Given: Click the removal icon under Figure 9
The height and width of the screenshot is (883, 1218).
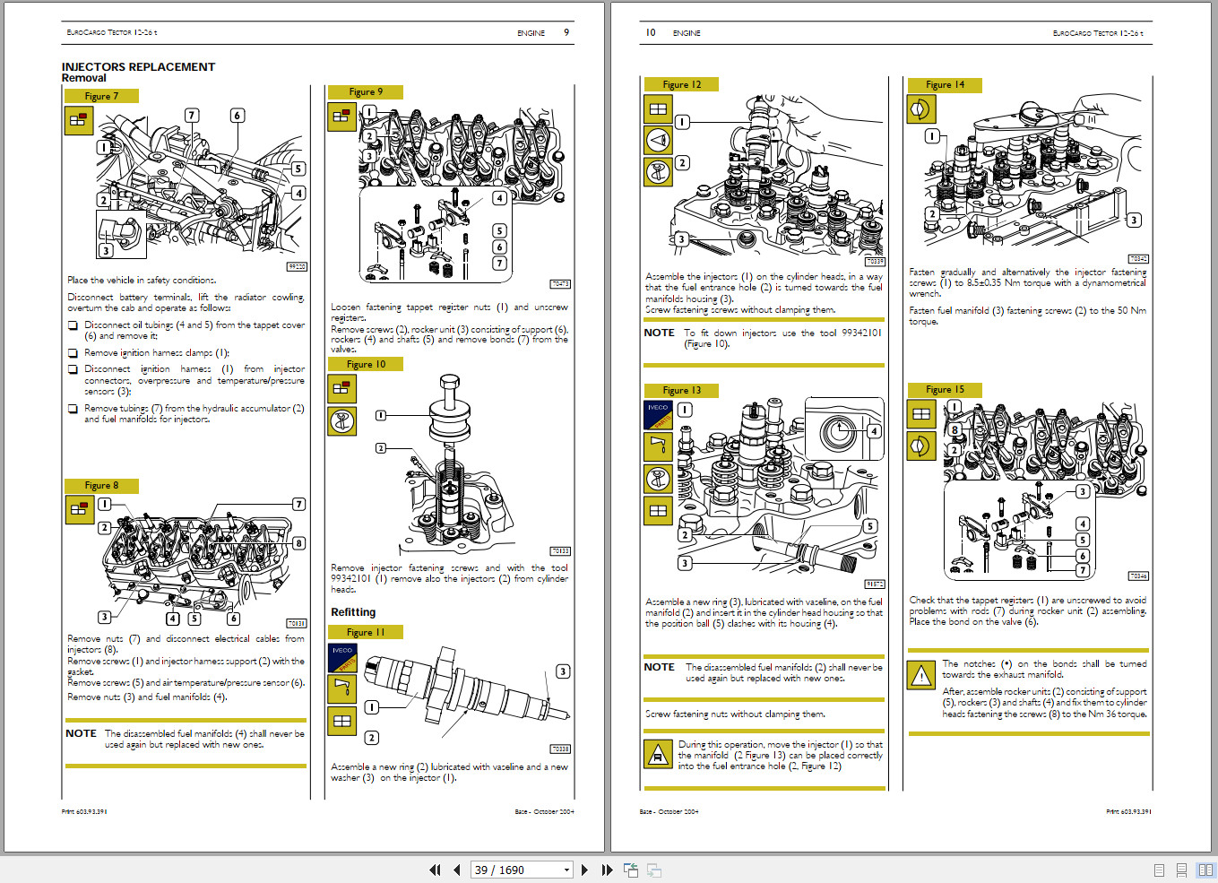Looking at the screenshot, I should click(341, 116).
